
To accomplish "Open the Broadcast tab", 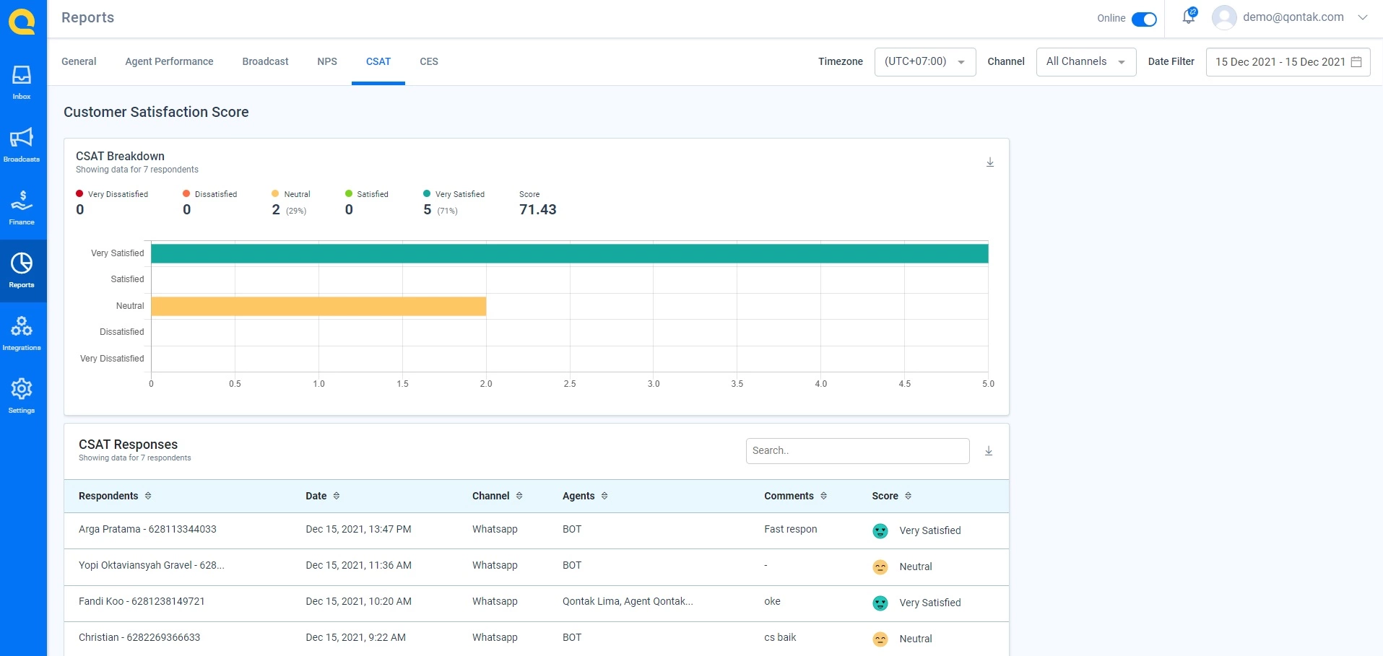I will click(x=265, y=61).
